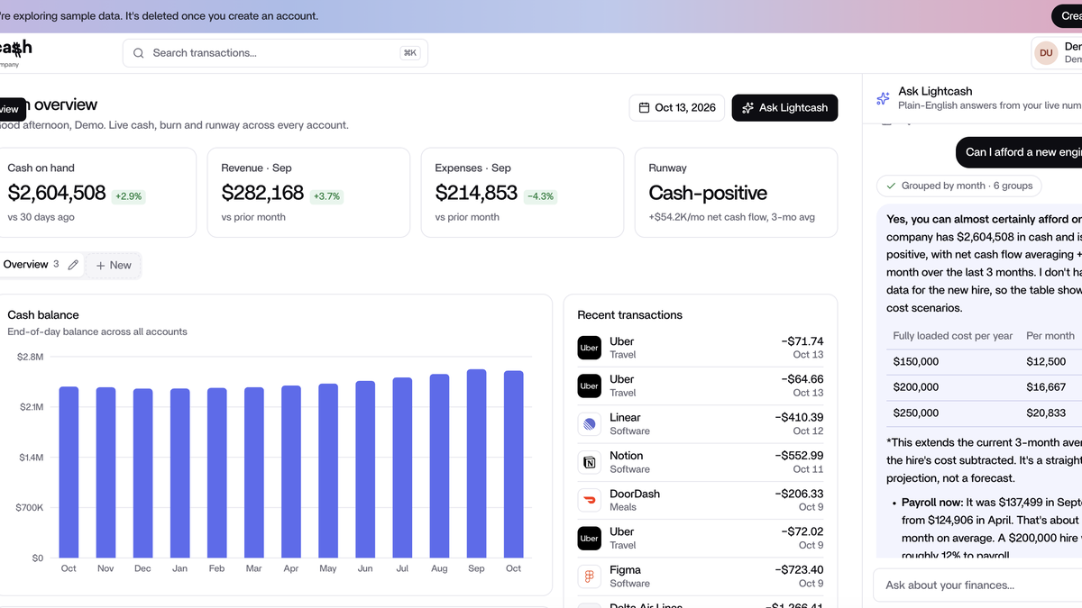Click the calendar icon beside Oct 13, 2026
Viewport: 1082px width, 608px height.
pos(645,108)
